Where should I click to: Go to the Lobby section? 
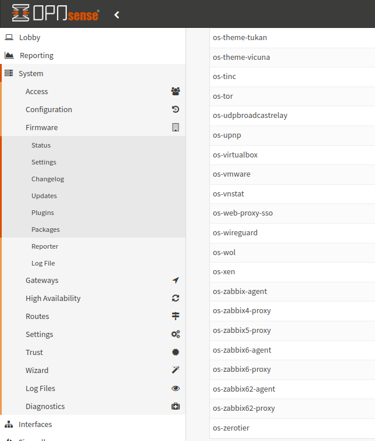coord(30,38)
